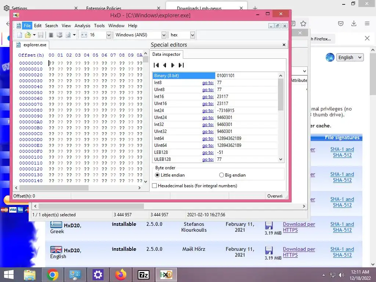Open the View menu in HxD

(66, 26)
